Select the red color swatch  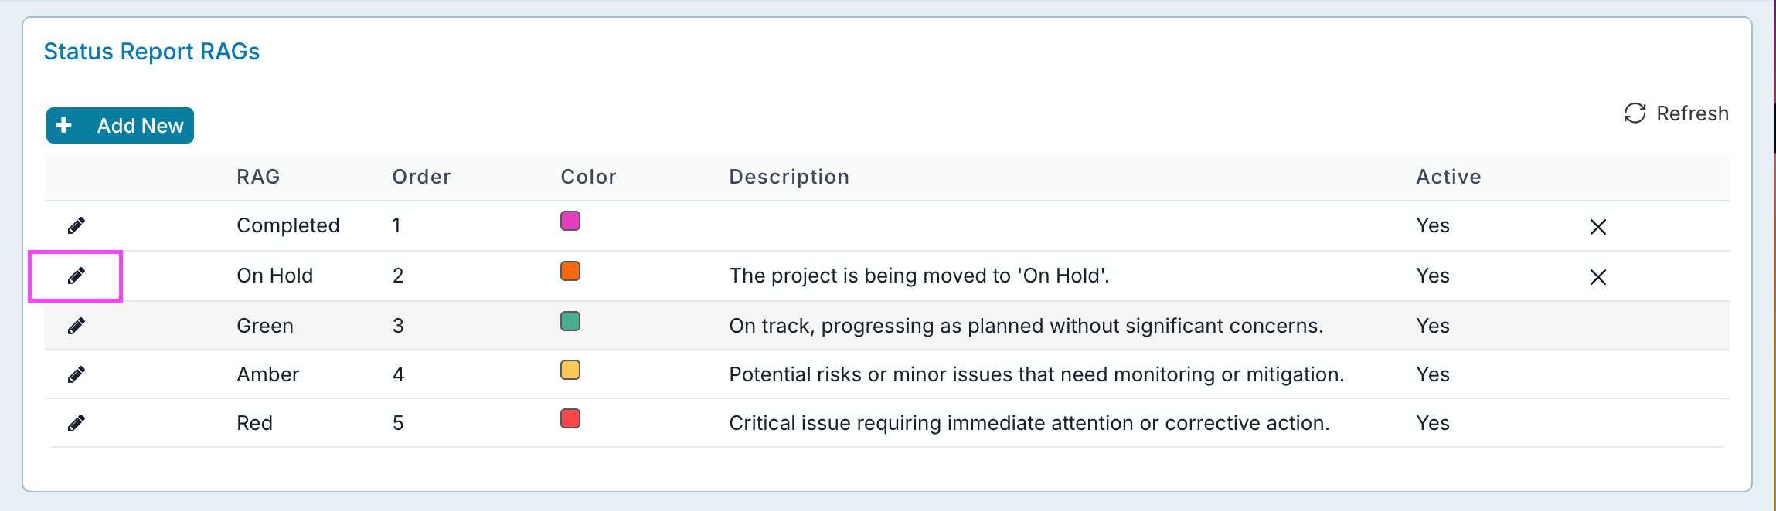coord(570,419)
